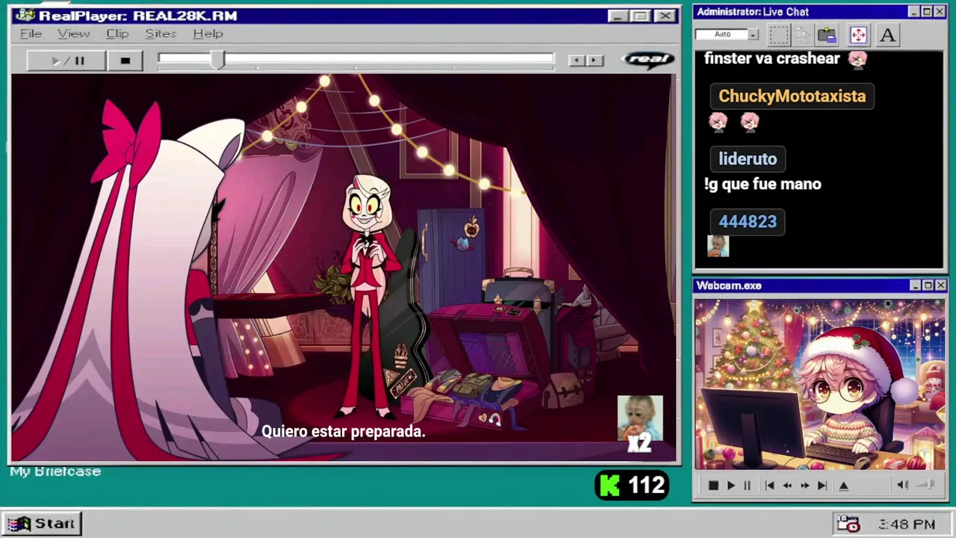The image size is (956, 538).
Task: Click the next clip arrow in RealPlayer
Action: (595, 61)
